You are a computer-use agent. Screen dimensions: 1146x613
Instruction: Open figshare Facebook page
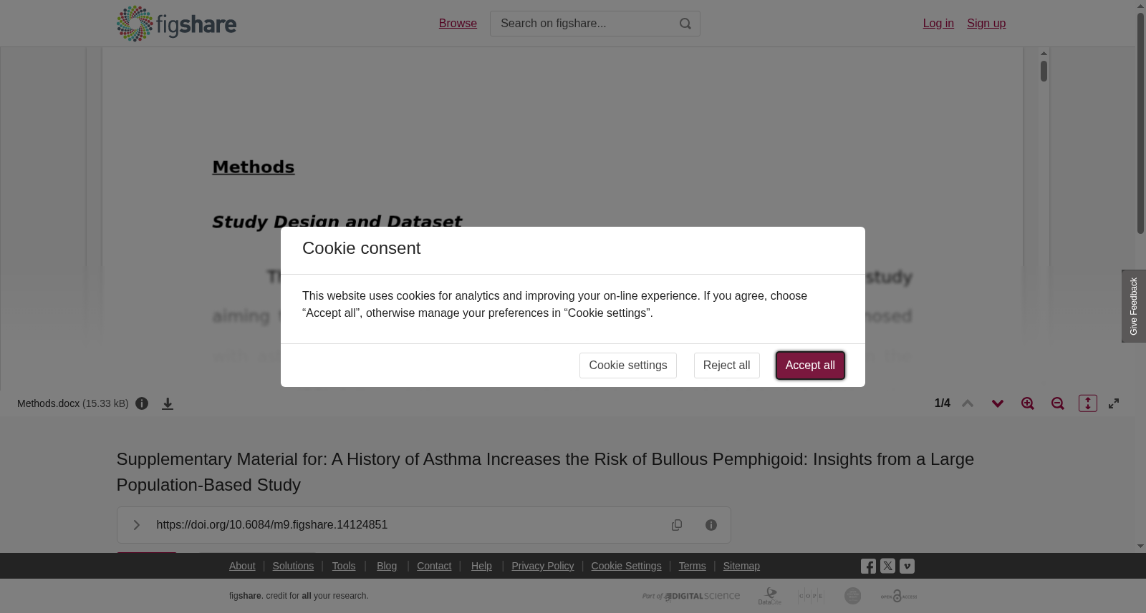tap(868, 566)
